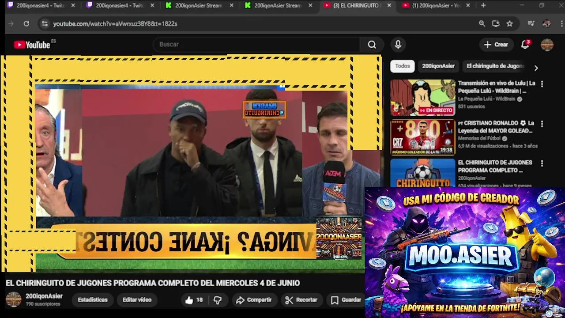The height and width of the screenshot is (318, 565).
Task: Click the browser address bar URL
Action: [115, 24]
